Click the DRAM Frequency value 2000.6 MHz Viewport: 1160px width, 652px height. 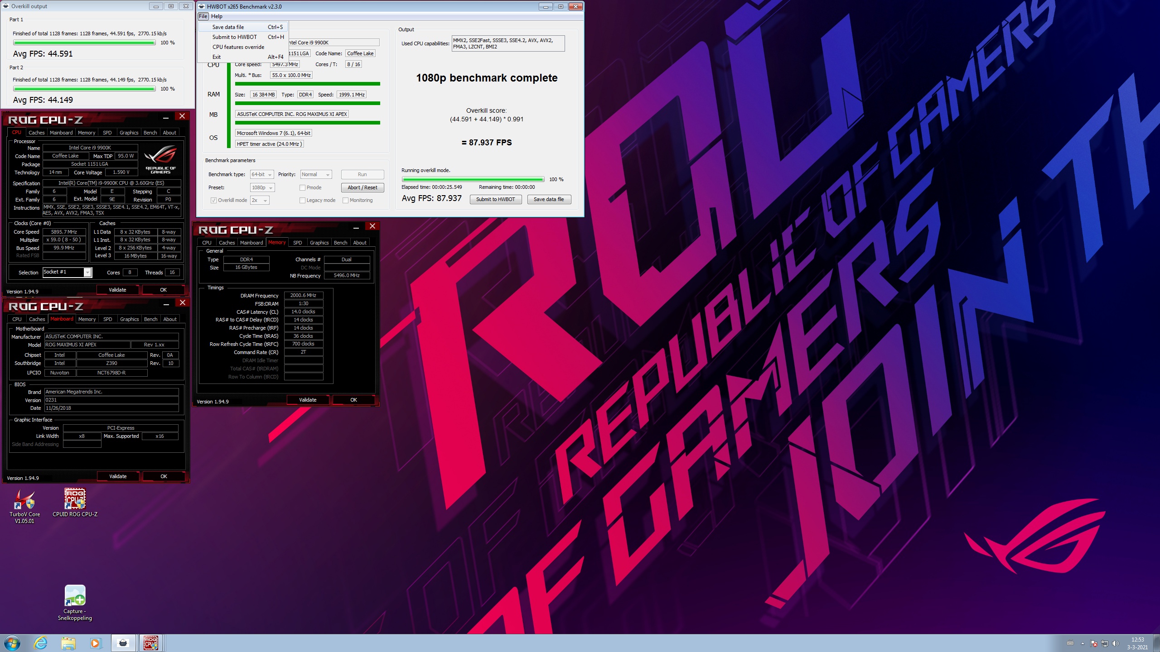tap(304, 295)
